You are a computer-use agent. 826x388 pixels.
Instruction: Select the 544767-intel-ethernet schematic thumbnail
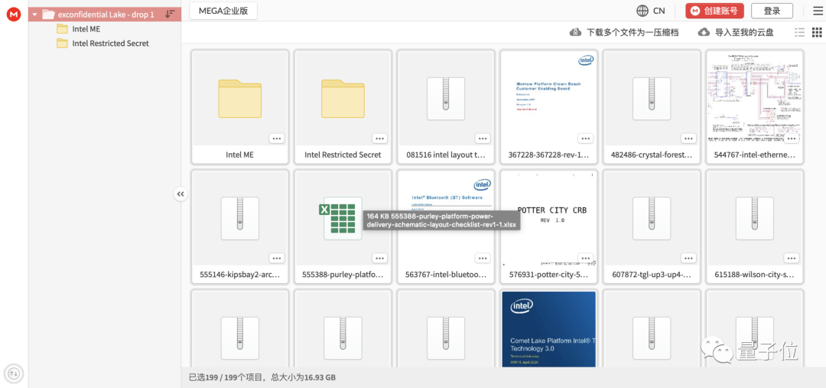click(755, 98)
